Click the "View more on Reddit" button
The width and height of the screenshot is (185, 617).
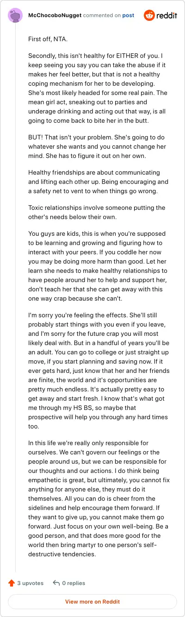[92, 601]
